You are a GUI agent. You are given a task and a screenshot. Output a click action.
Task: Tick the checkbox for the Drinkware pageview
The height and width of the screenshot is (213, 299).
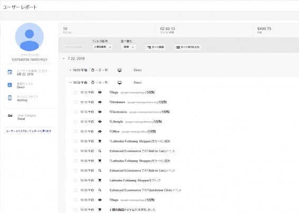[x=75, y=102]
